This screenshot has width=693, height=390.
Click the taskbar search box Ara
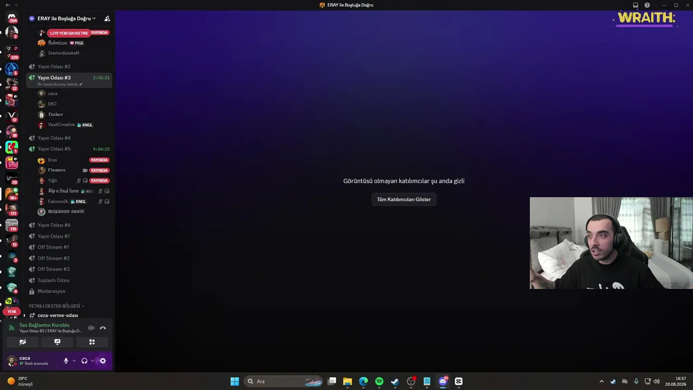click(284, 381)
